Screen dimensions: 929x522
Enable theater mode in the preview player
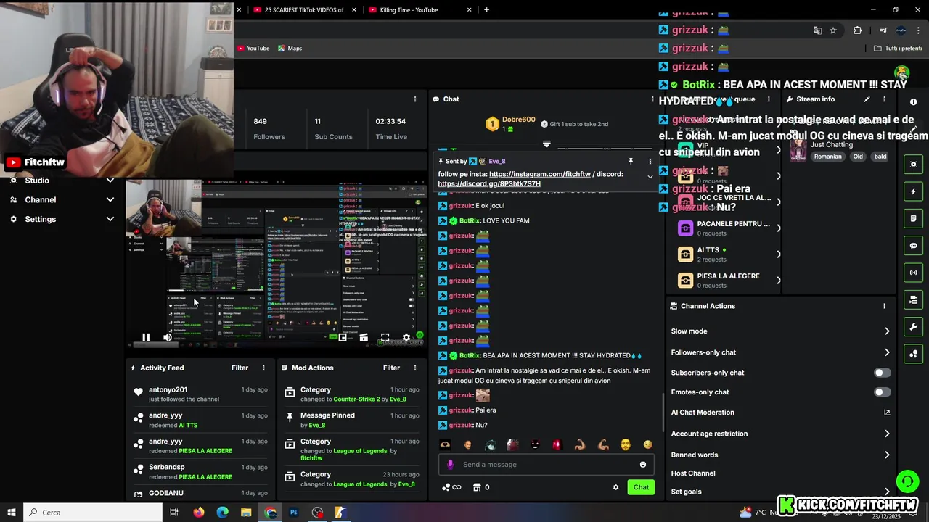pyautogui.click(x=364, y=337)
